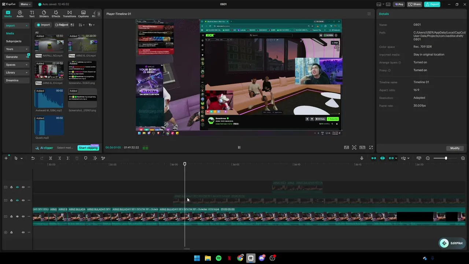Add a marker with the shield icon

86,158
